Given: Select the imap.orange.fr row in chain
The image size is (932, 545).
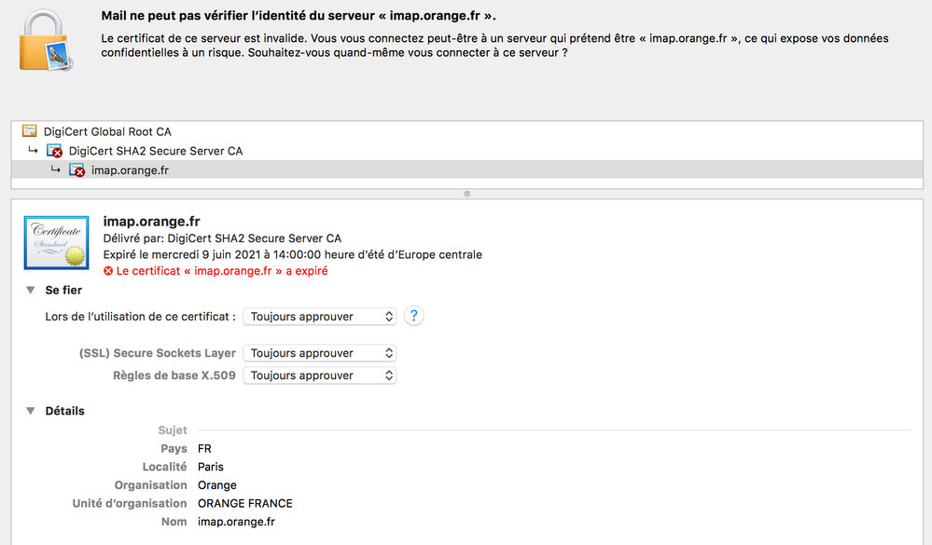Looking at the screenshot, I should [x=130, y=170].
